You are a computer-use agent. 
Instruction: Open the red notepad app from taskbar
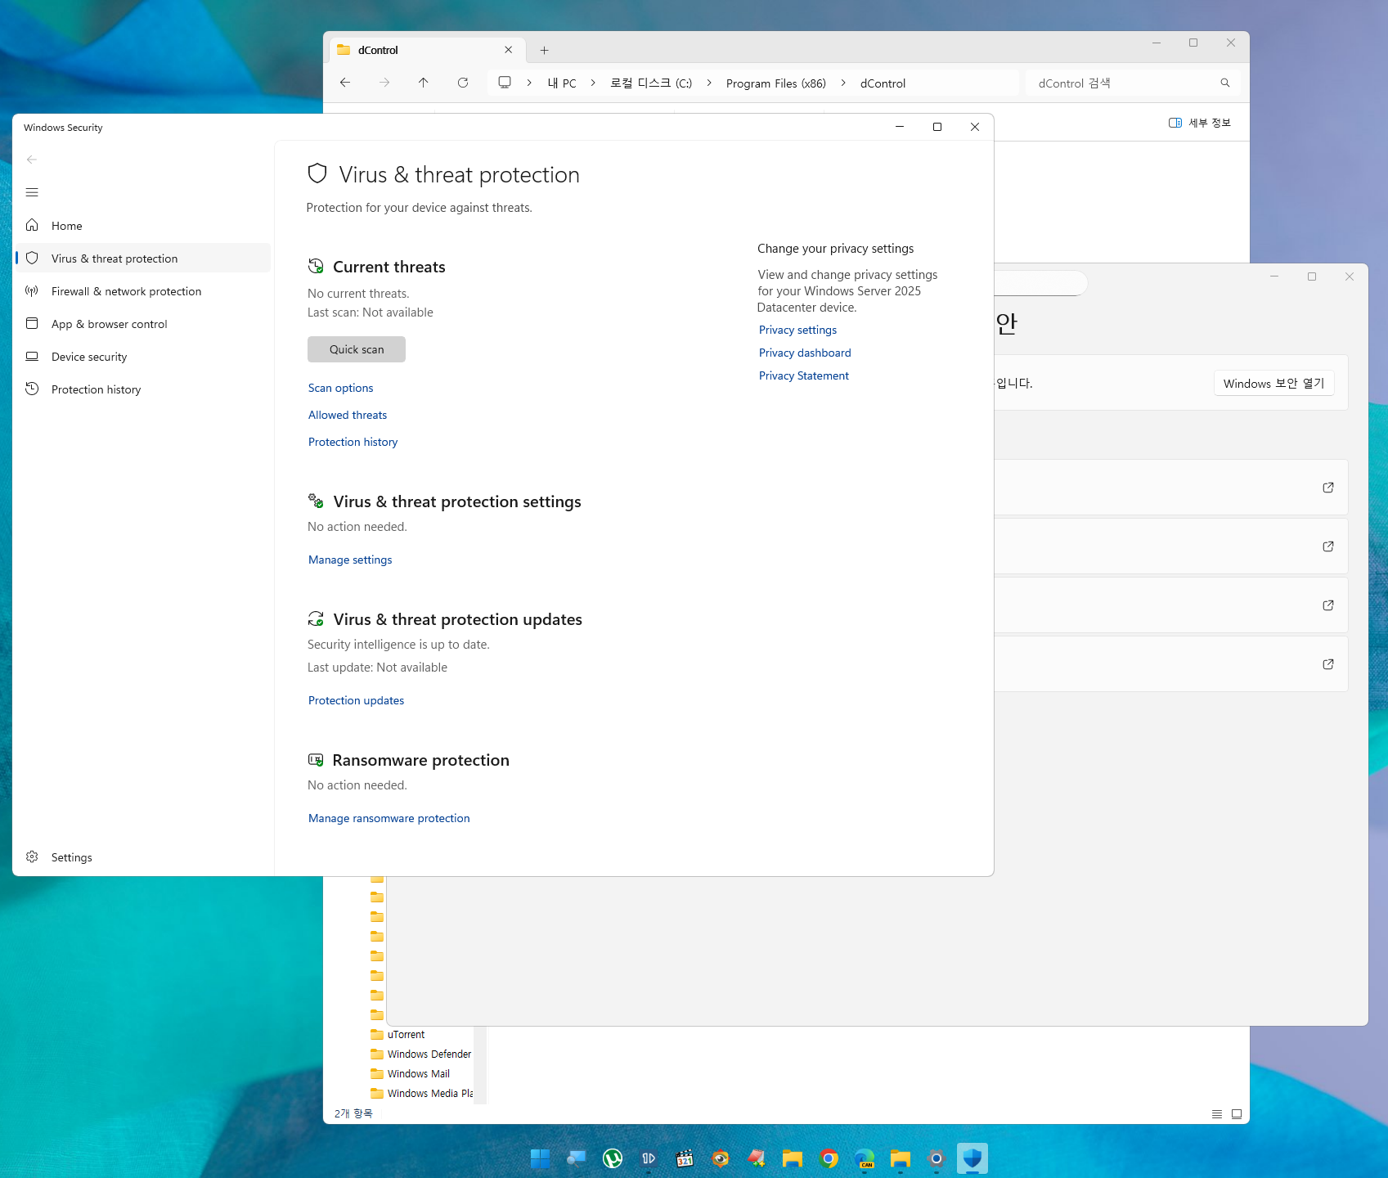(757, 1158)
